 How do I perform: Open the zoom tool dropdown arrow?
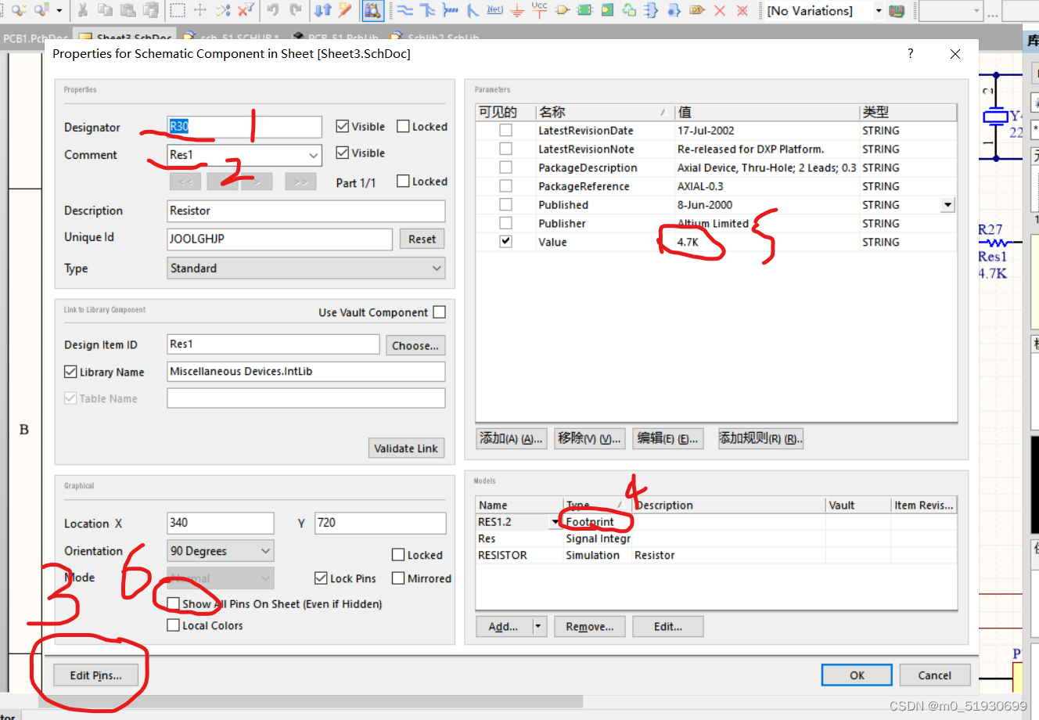click(x=59, y=10)
